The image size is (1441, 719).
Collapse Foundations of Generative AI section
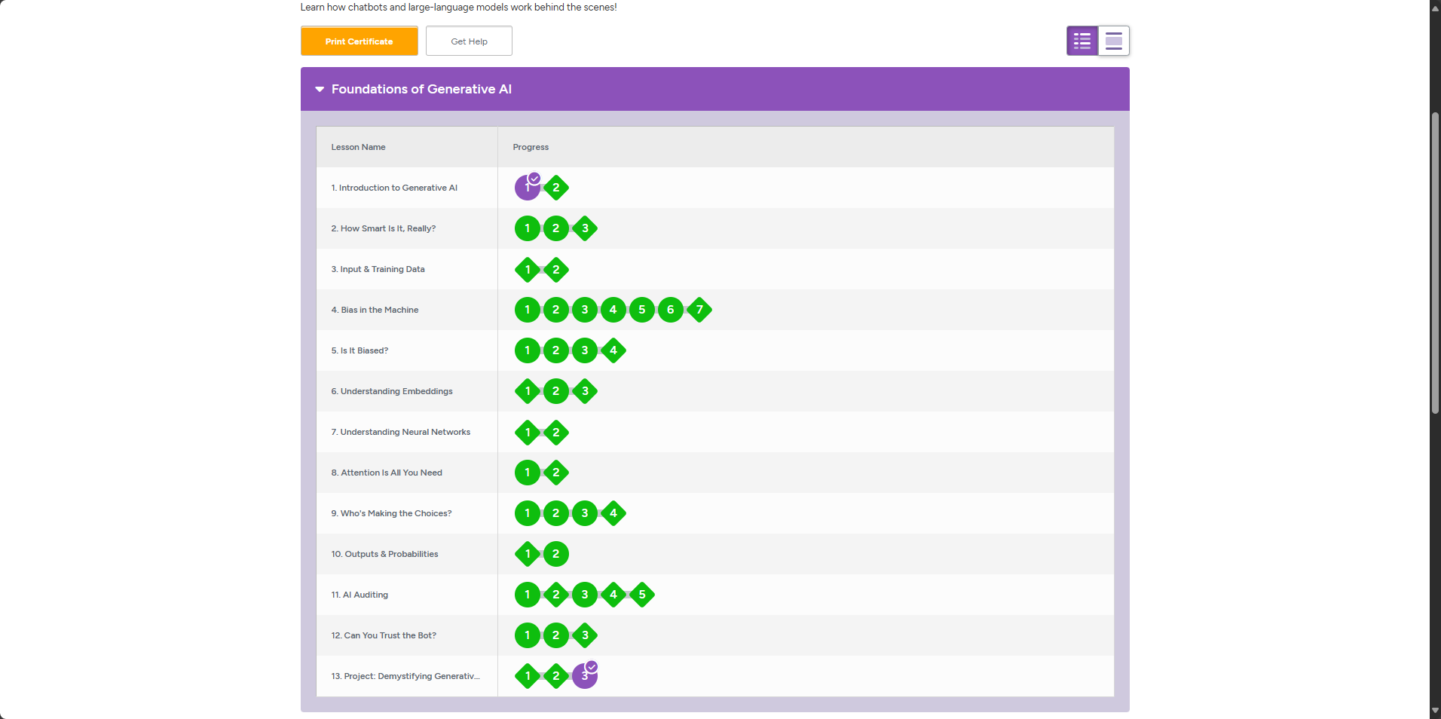[320, 89]
